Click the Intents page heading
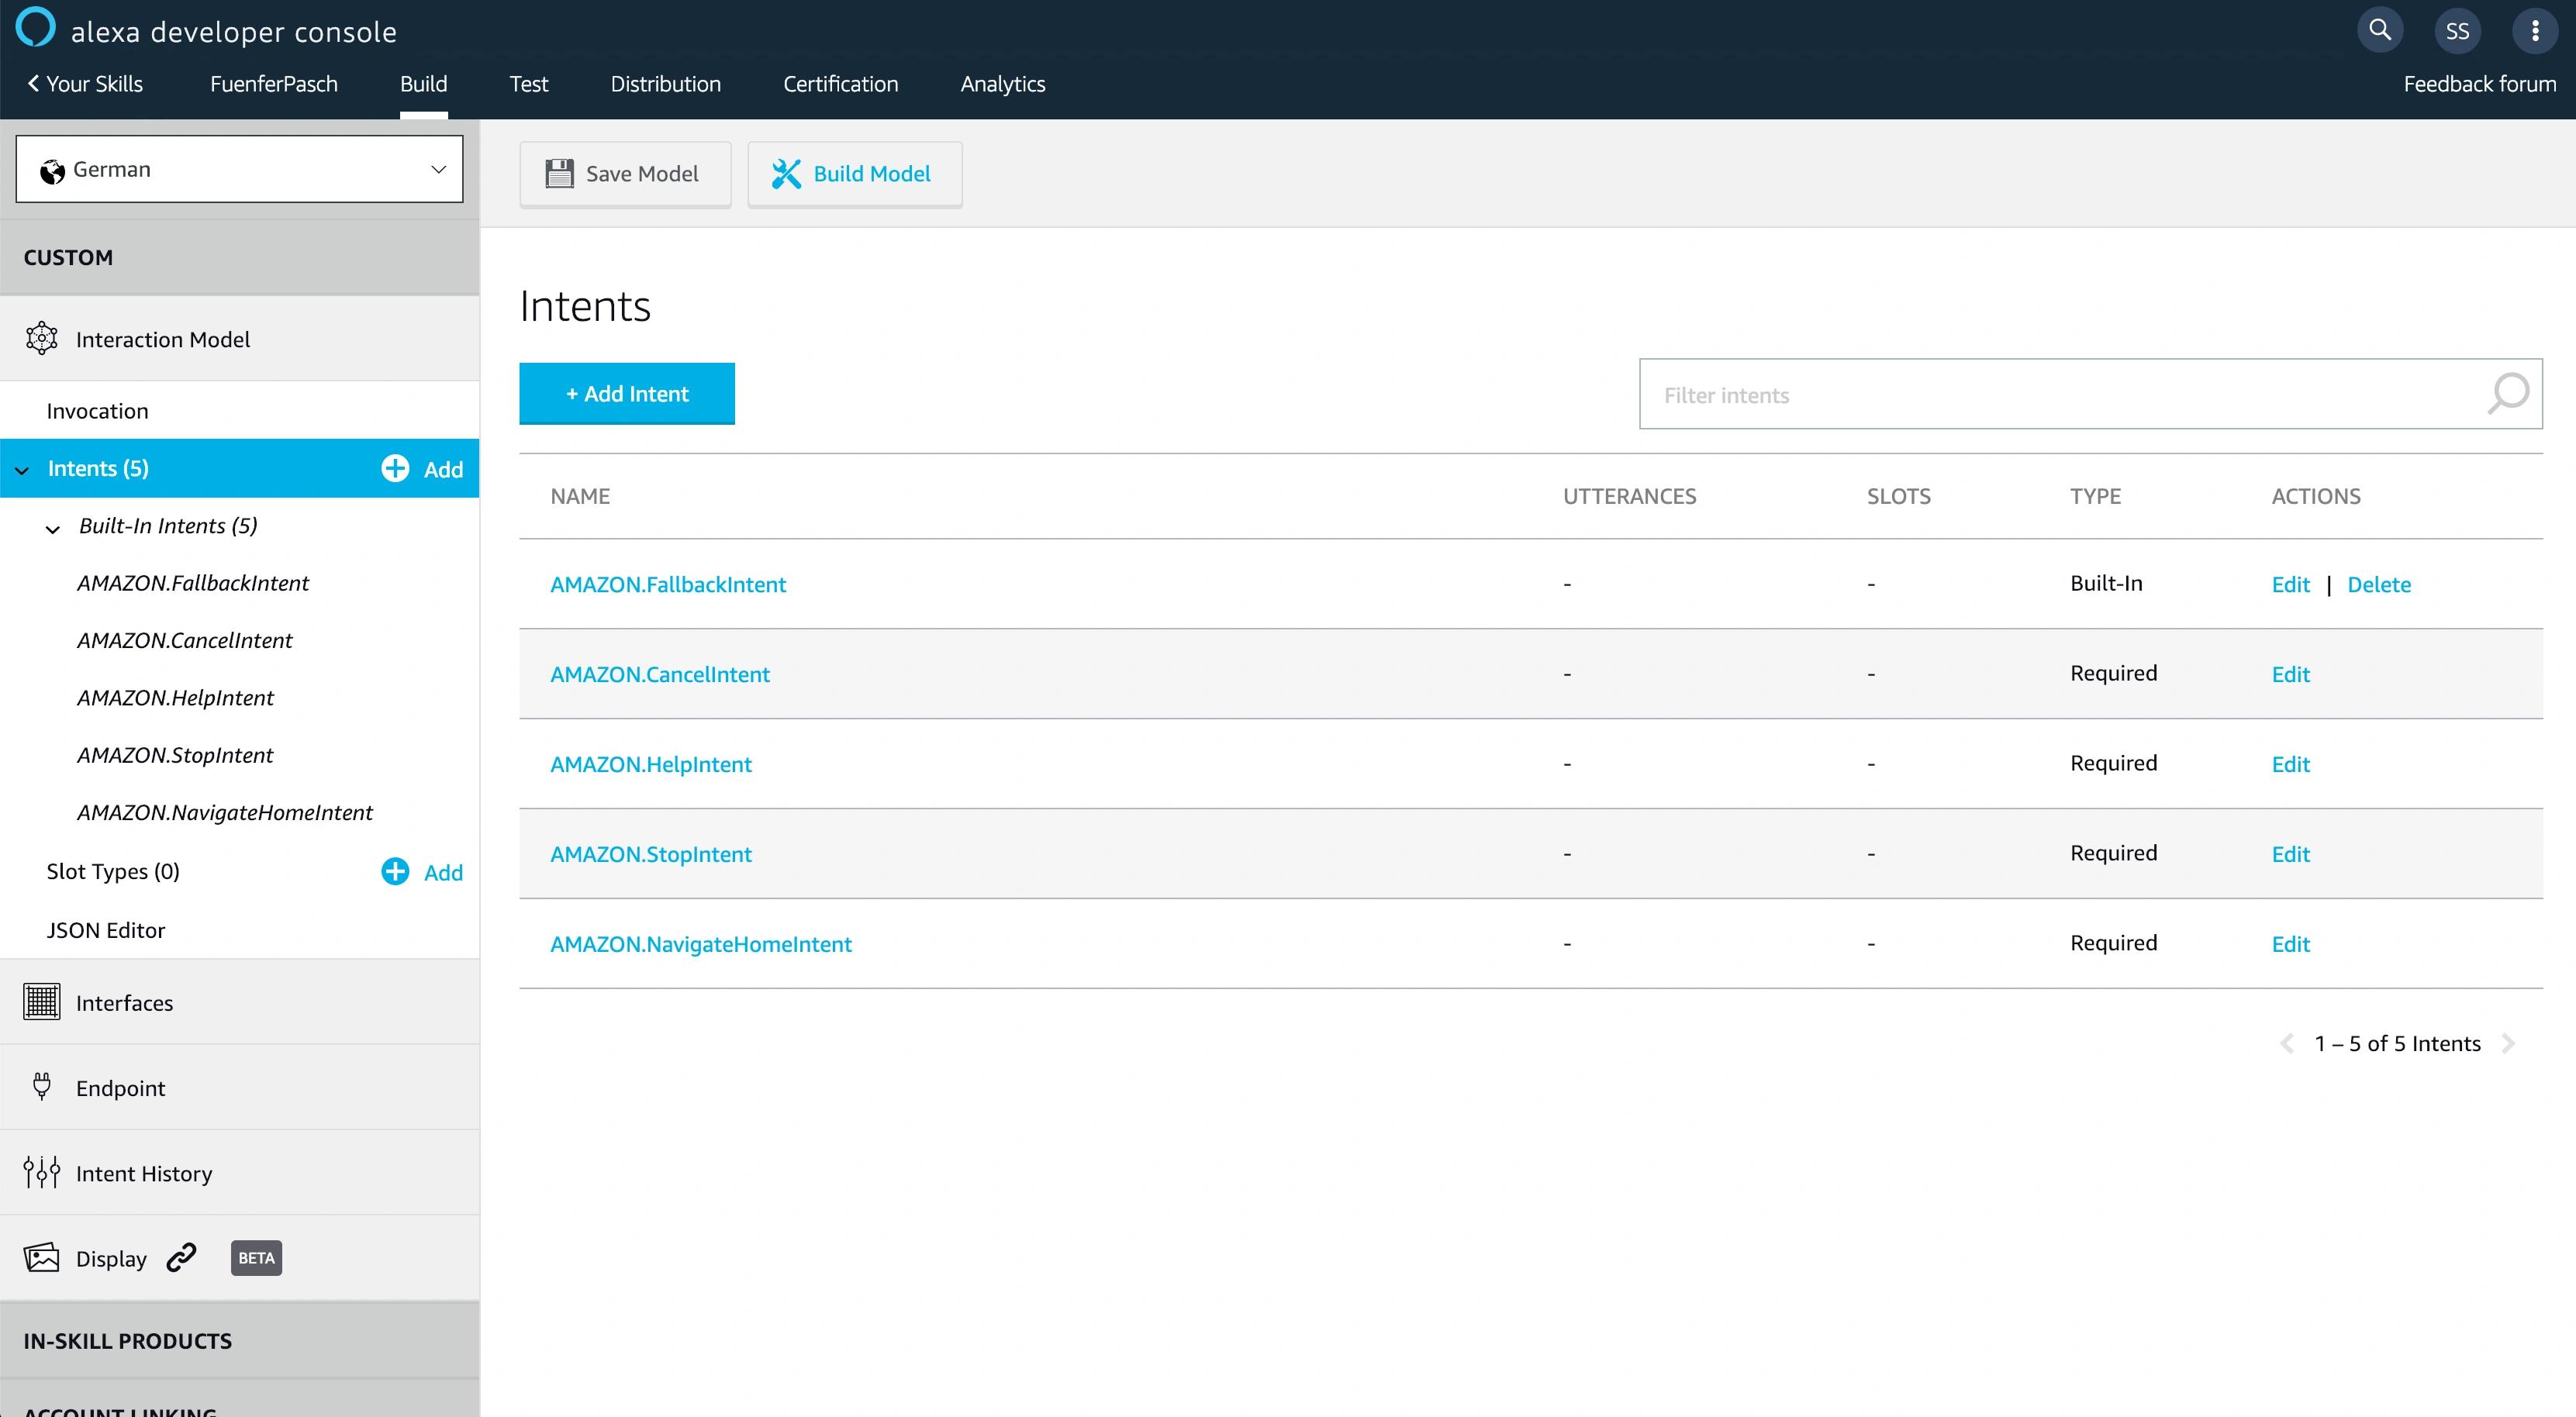This screenshot has width=2576, height=1417. pyautogui.click(x=585, y=306)
